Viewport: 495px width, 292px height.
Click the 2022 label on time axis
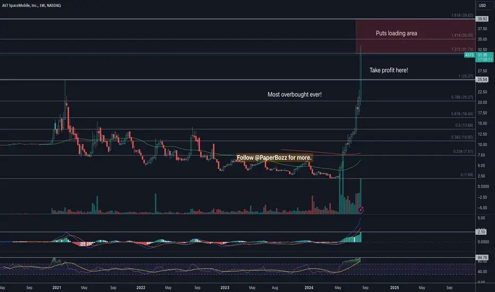click(141, 288)
